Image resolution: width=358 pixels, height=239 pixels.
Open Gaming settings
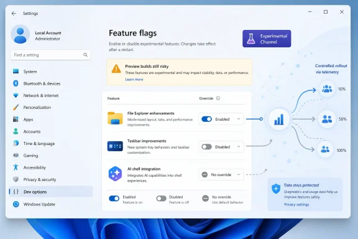51,156
